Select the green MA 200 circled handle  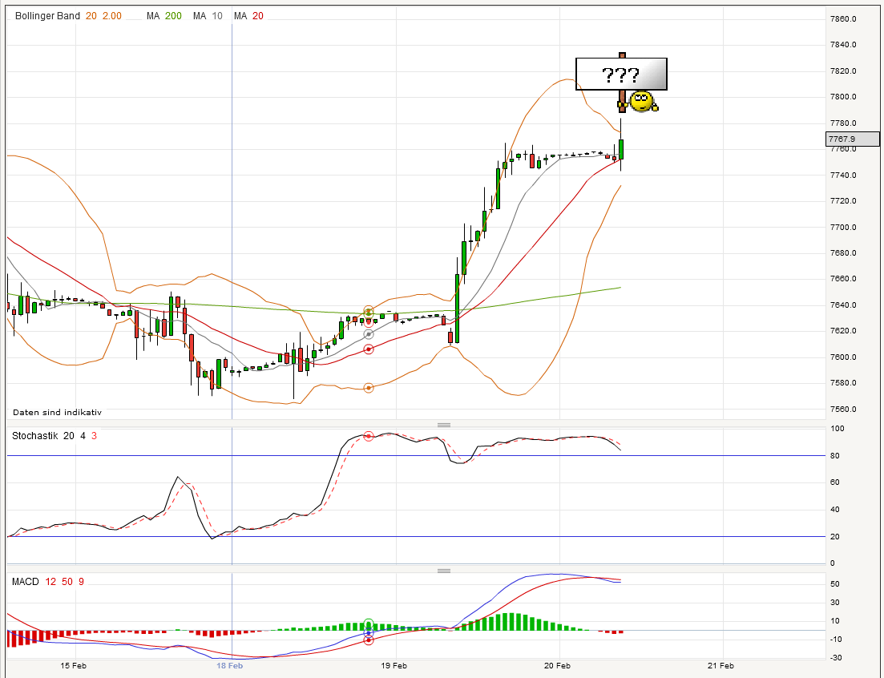tap(369, 313)
